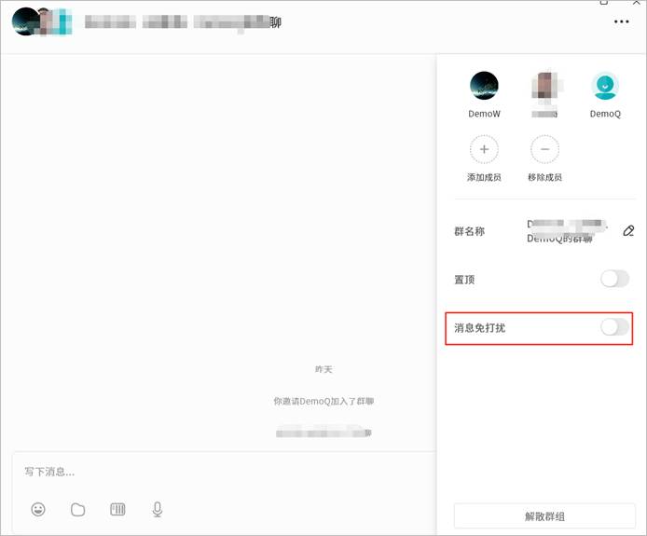Viewport: 647px width, 536px height.
Task: Start voice input with microphone icon
Action: click(158, 509)
